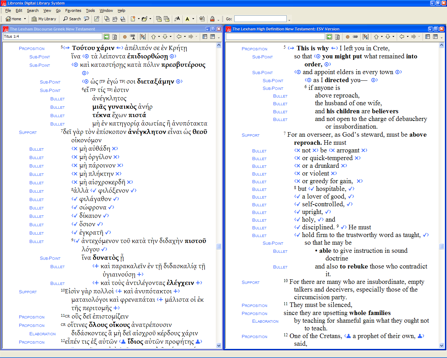The width and height of the screenshot is (447, 358).
Task: Click Greek word 'Τούτου χάριν' in verse 5
Action: pyautogui.click(x=93, y=48)
